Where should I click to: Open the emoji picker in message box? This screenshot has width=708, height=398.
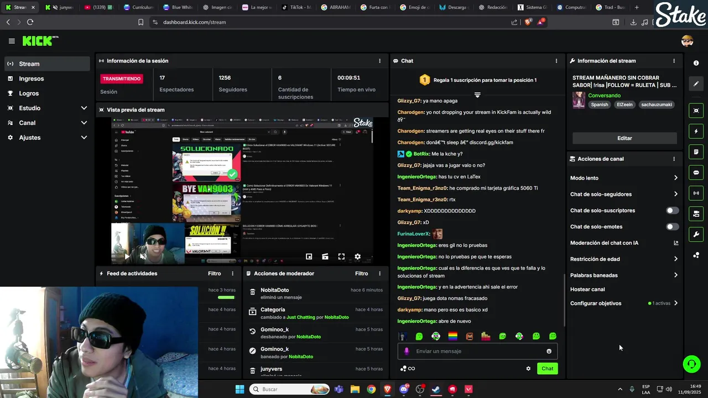tap(549, 351)
